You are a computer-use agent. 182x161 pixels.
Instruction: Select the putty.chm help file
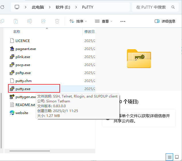coord(24,81)
